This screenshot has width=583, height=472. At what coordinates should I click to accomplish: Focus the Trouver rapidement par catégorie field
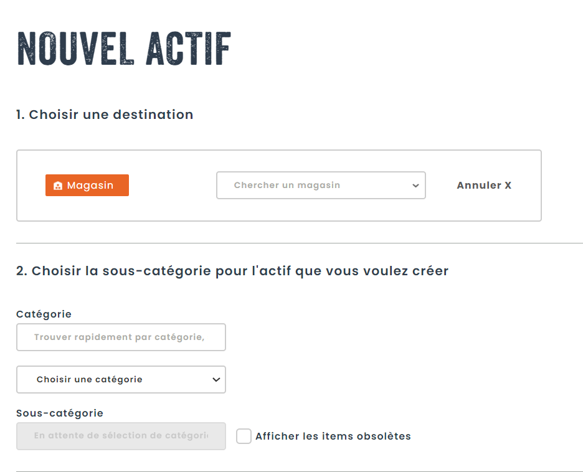click(121, 337)
